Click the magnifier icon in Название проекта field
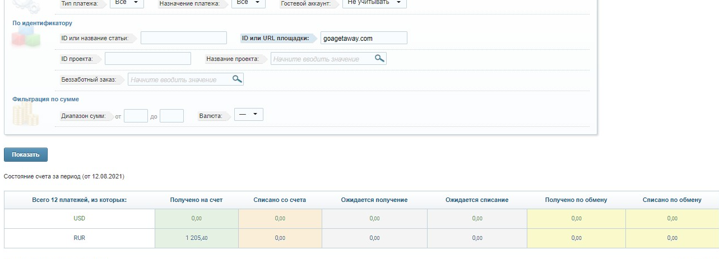 (x=379, y=58)
